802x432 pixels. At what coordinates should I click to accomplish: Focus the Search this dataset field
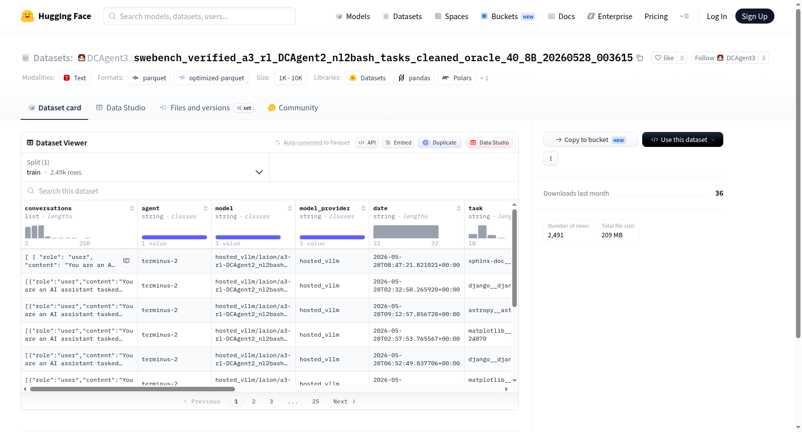270,191
